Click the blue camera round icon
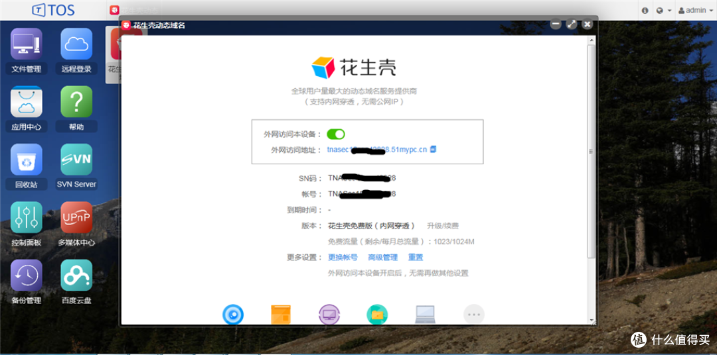 coord(233,315)
